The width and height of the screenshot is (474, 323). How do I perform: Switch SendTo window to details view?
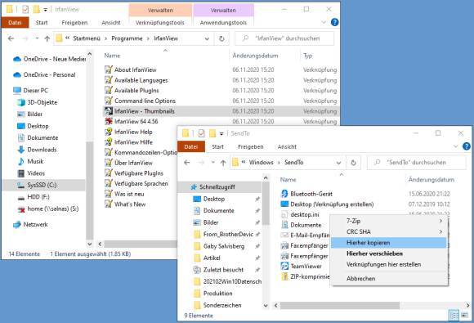click(x=454, y=315)
